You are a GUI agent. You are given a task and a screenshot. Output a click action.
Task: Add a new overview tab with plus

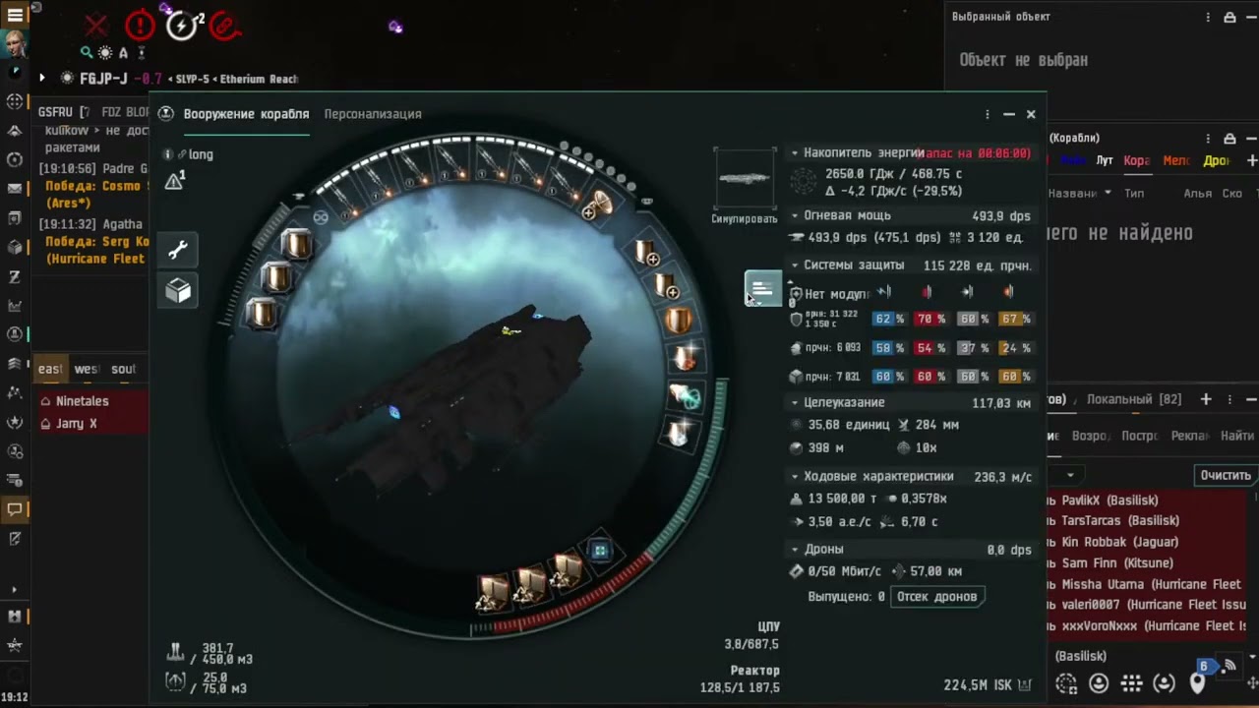[1251, 160]
